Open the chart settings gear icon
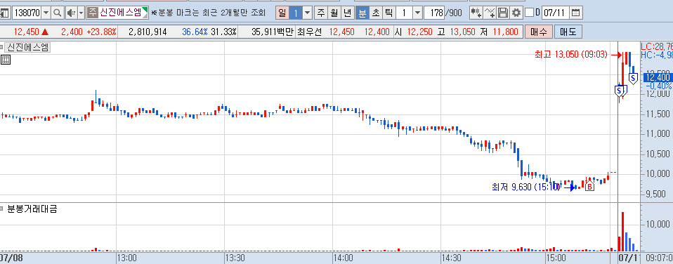This screenshot has width=673, height=264. click(x=516, y=13)
